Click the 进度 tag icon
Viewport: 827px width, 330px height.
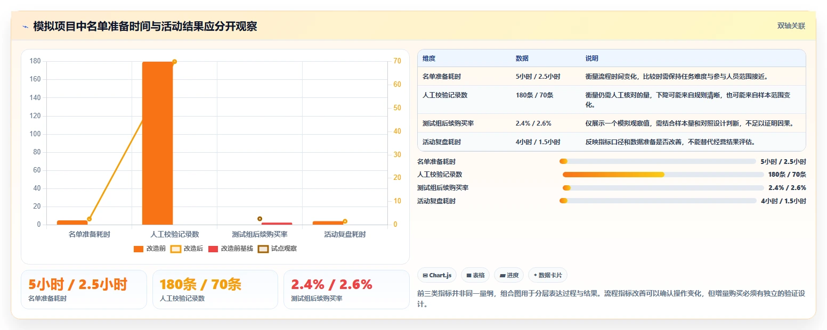point(502,276)
